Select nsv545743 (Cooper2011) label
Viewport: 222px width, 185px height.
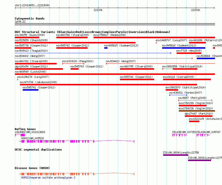click(x=87, y=66)
